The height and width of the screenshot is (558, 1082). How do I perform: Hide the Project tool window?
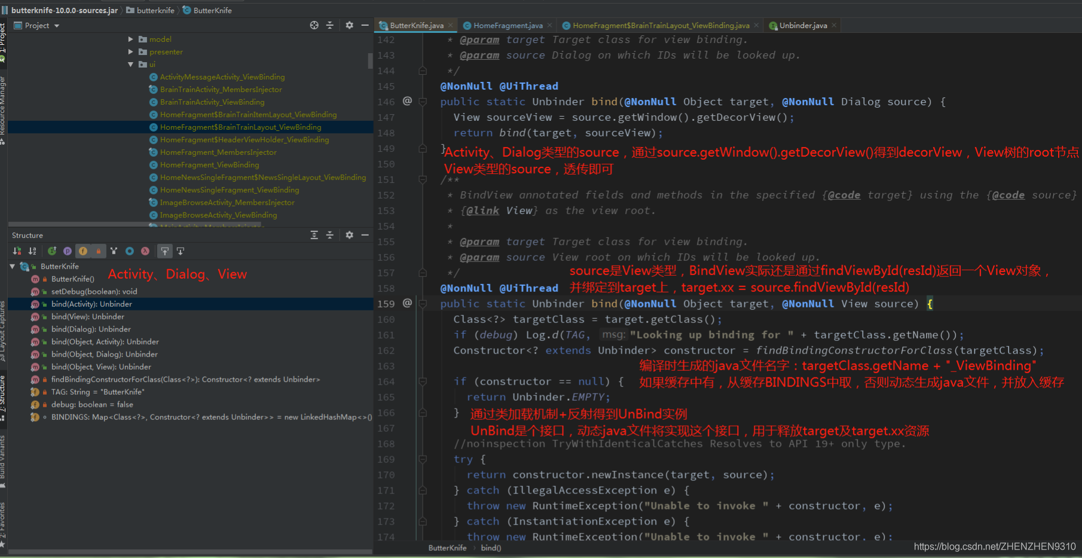[x=365, y=25]
